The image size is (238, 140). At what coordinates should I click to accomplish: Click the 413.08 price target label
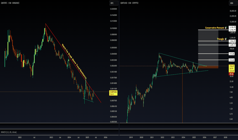[x=232, y=54]
